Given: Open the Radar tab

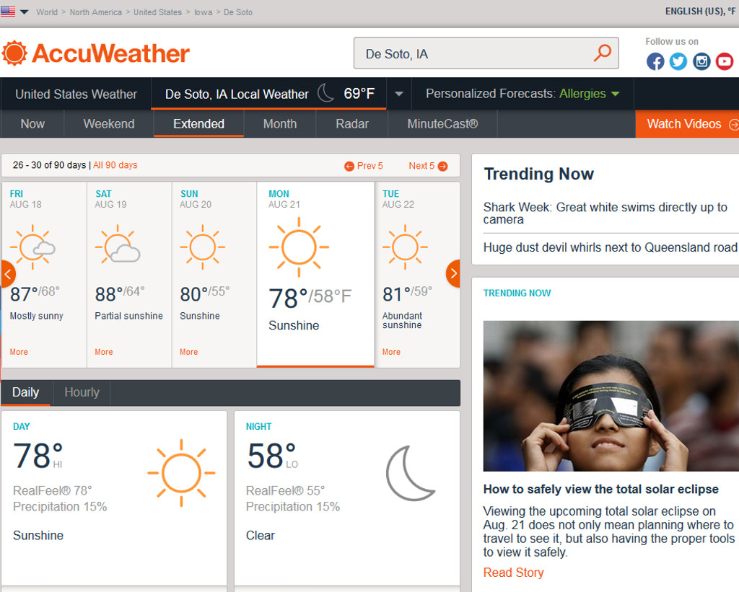Looking at the screenshot, I should coord(352,124).
